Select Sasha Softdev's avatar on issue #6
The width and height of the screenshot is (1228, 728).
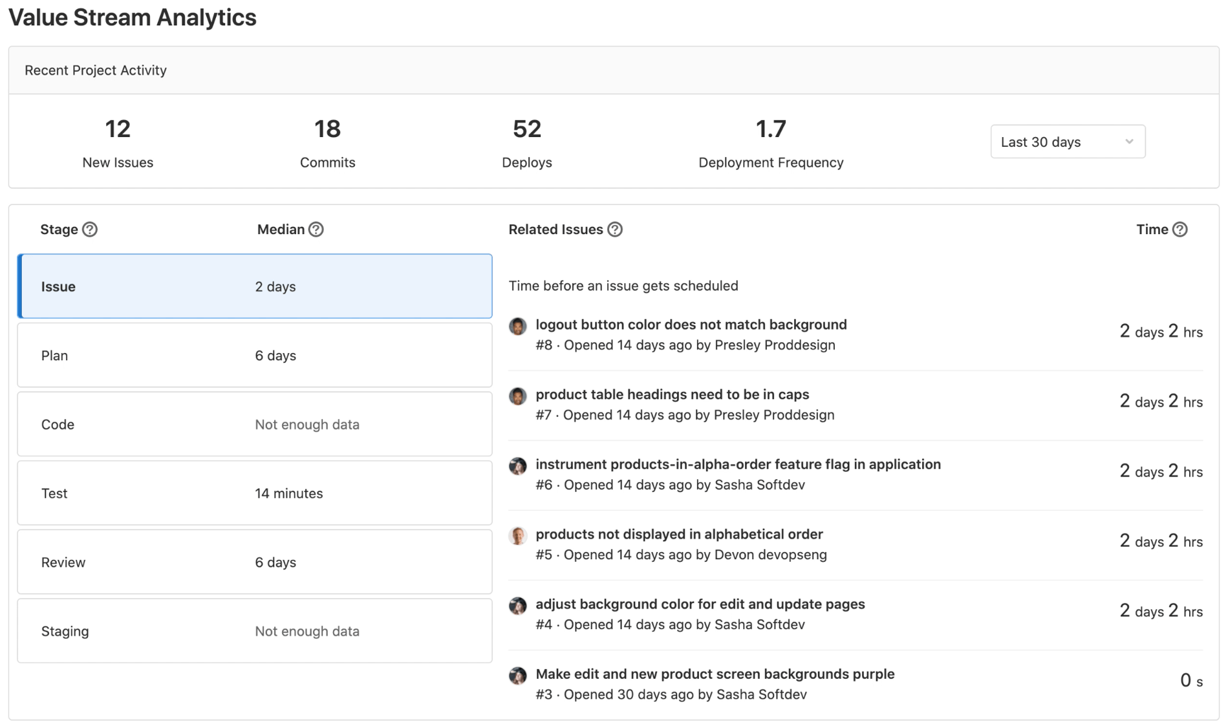click(517, 466)
